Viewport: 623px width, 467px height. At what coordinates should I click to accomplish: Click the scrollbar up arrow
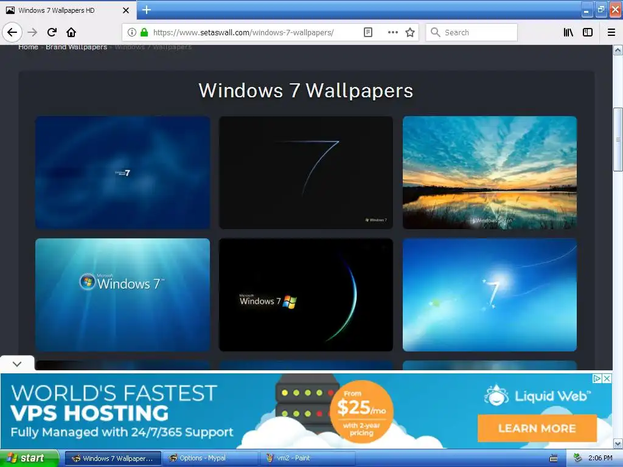(618, 50)
